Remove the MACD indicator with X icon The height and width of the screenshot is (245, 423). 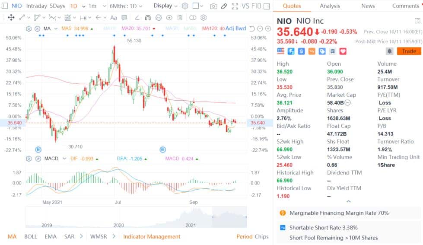coord(38,159)
